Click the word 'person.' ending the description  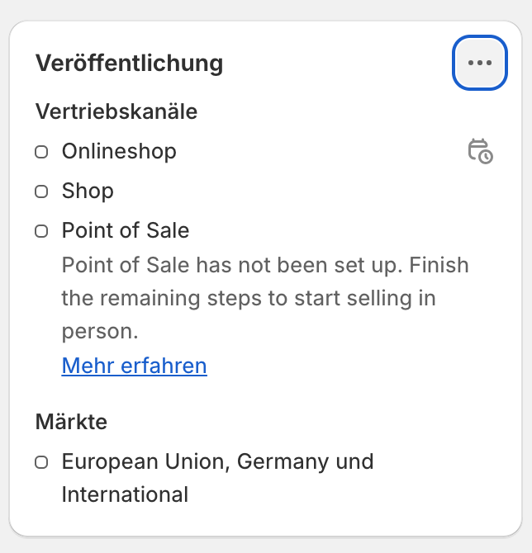pos(100,332)
